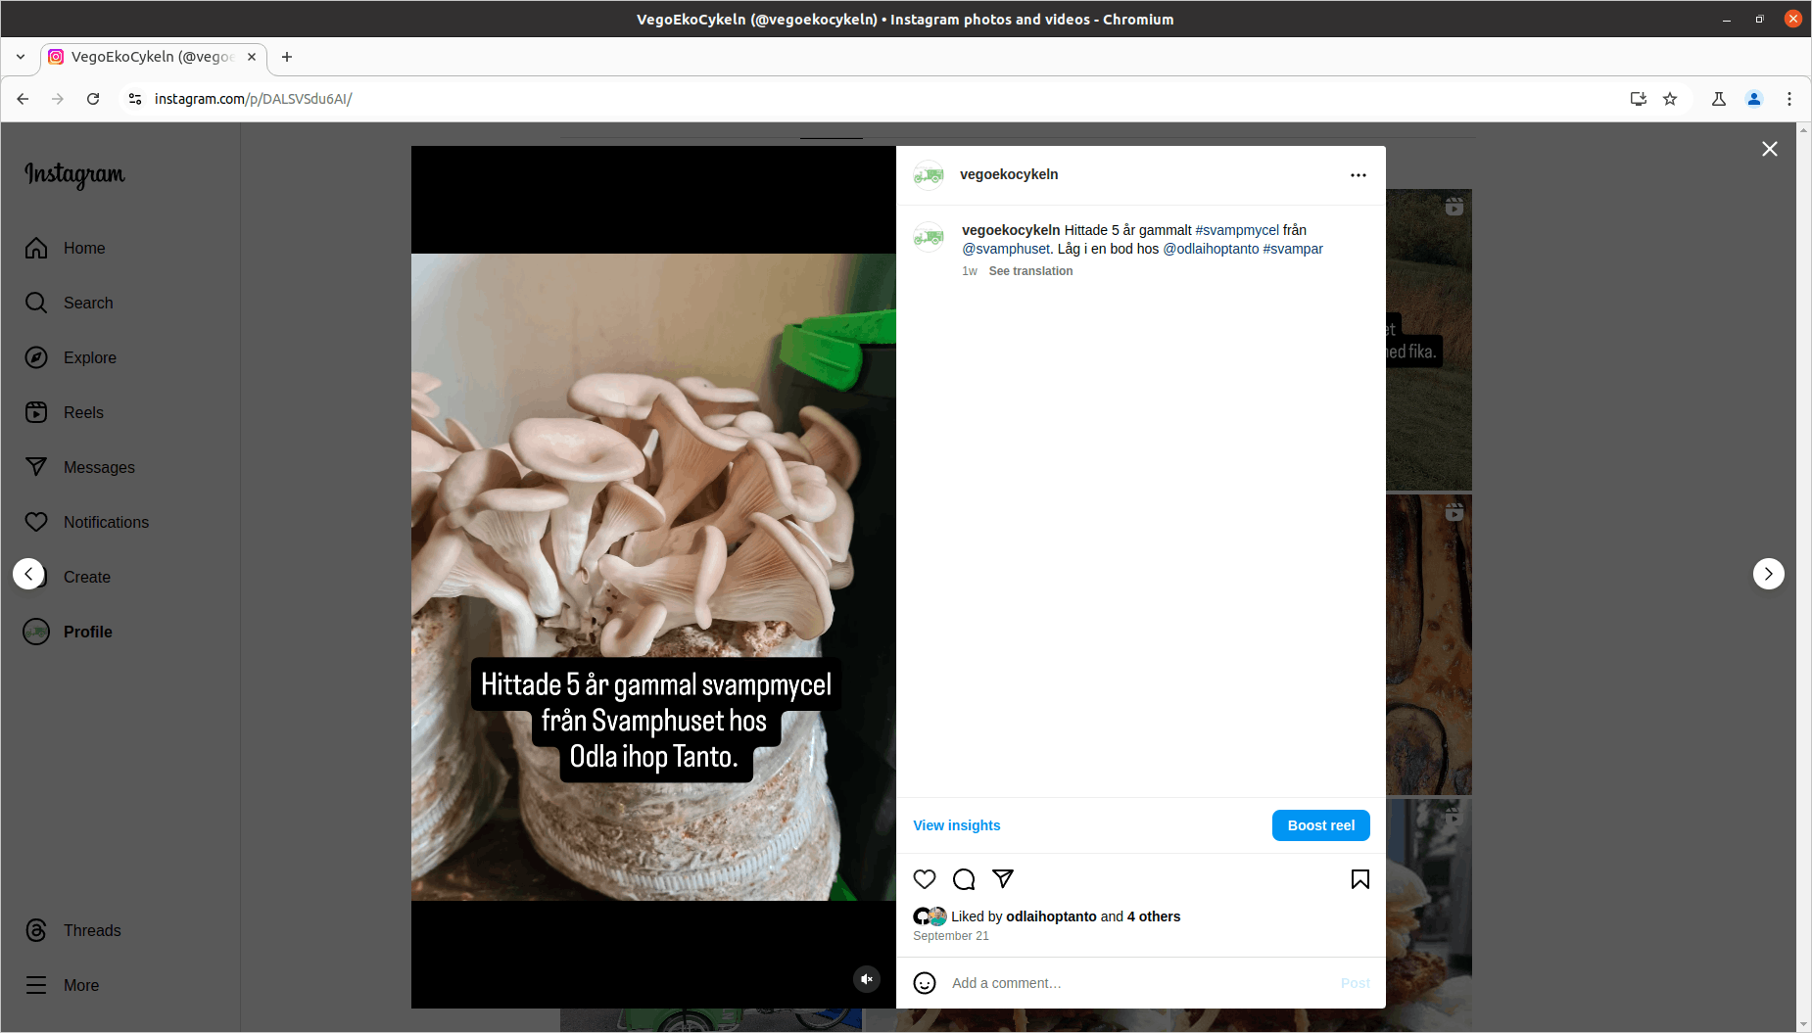1812x1033 pixels.
Task: Select the VegoEkoCykeln browser tab
Action: [x=154, y=57]
